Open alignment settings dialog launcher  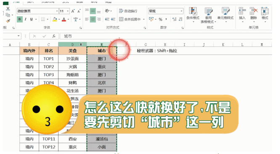click(145, 28)
